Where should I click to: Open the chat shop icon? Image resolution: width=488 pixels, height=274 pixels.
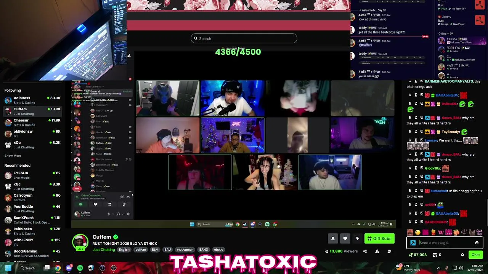[435, 255]
